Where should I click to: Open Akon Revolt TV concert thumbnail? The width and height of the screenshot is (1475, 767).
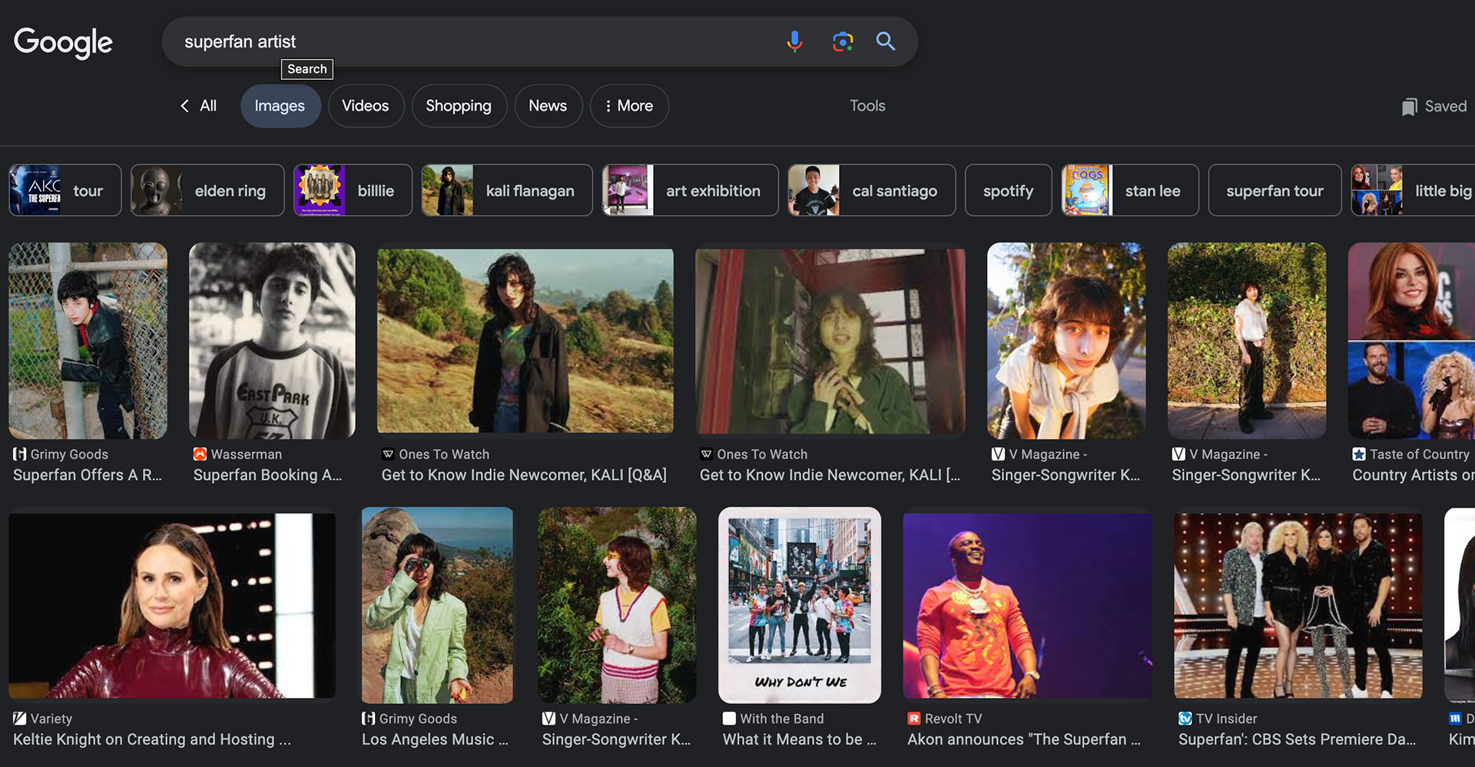tap(1028, 606)
